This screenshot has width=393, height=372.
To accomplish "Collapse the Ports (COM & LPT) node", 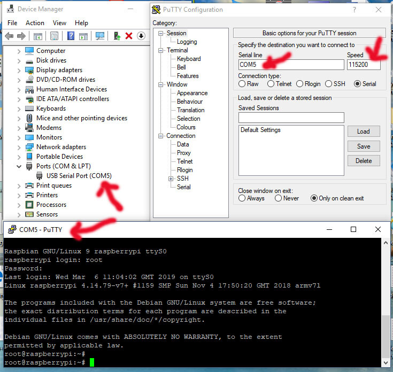I will [19, 166].
